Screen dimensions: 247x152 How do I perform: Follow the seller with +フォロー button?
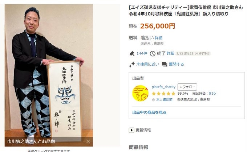click(187, 87)
